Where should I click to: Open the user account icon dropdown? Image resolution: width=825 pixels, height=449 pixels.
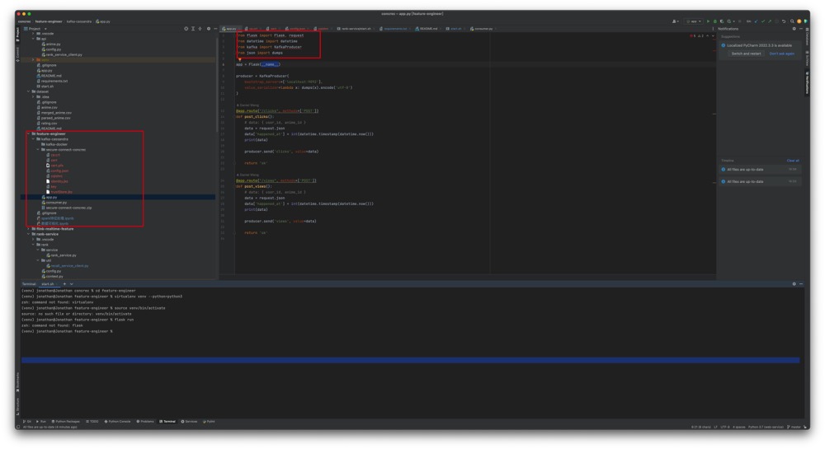(675, 21)
